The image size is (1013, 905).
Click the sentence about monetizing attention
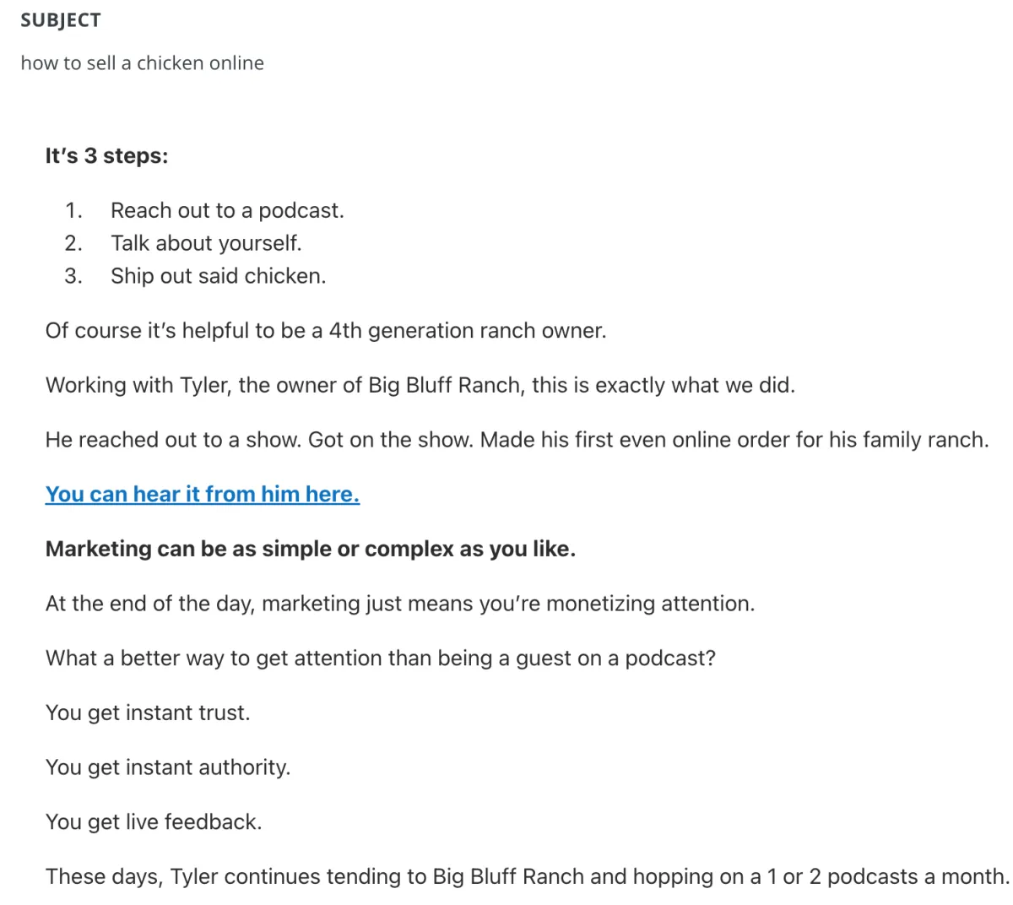400,604
